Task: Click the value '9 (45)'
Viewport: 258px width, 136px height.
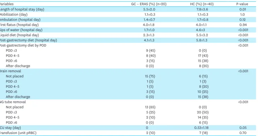Action: tap(151, 51)
